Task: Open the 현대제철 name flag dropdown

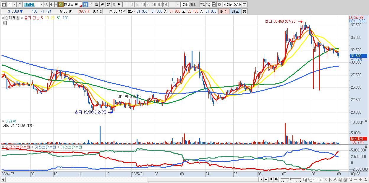Action: (x=81, y=5)
